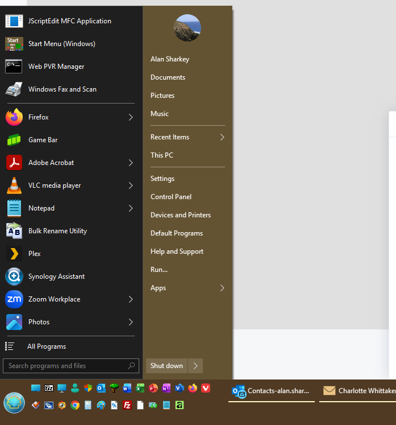The height and width of the screenshot is (425, 396).
Task: Click the Open-Shell Start button
Action: (14, 403)
